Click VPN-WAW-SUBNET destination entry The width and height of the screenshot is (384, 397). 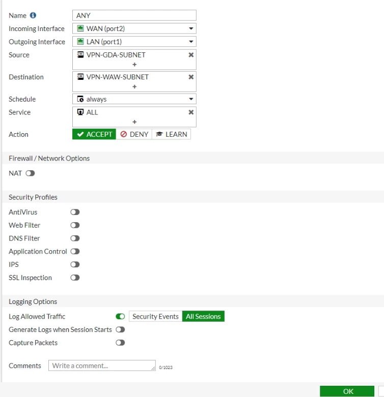pos(118,77)
